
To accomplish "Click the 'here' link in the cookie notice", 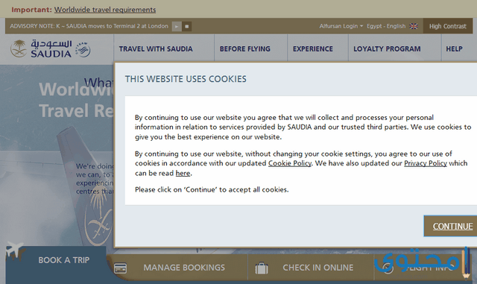I will point(183,173).
